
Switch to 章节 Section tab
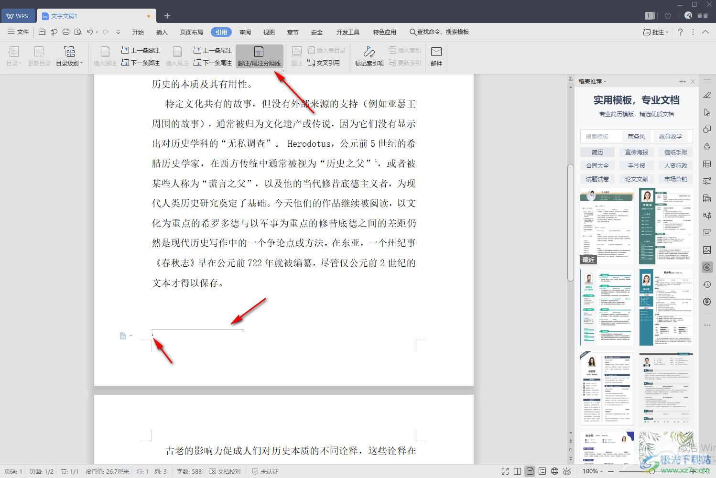tap(293, 32)
